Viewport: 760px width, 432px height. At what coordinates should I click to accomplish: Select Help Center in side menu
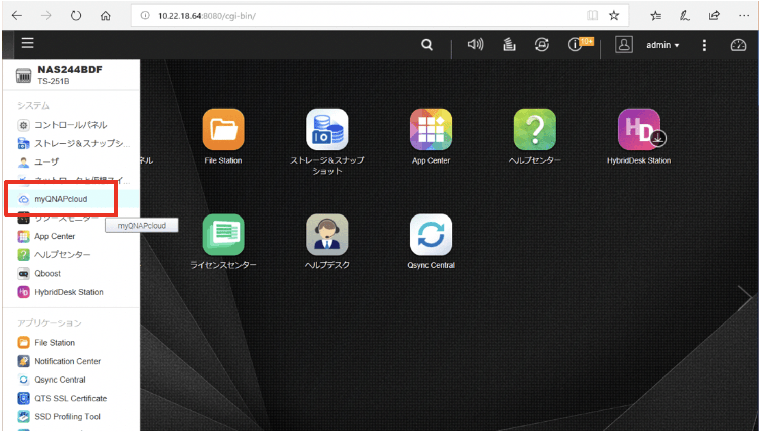tap(71, 255)
